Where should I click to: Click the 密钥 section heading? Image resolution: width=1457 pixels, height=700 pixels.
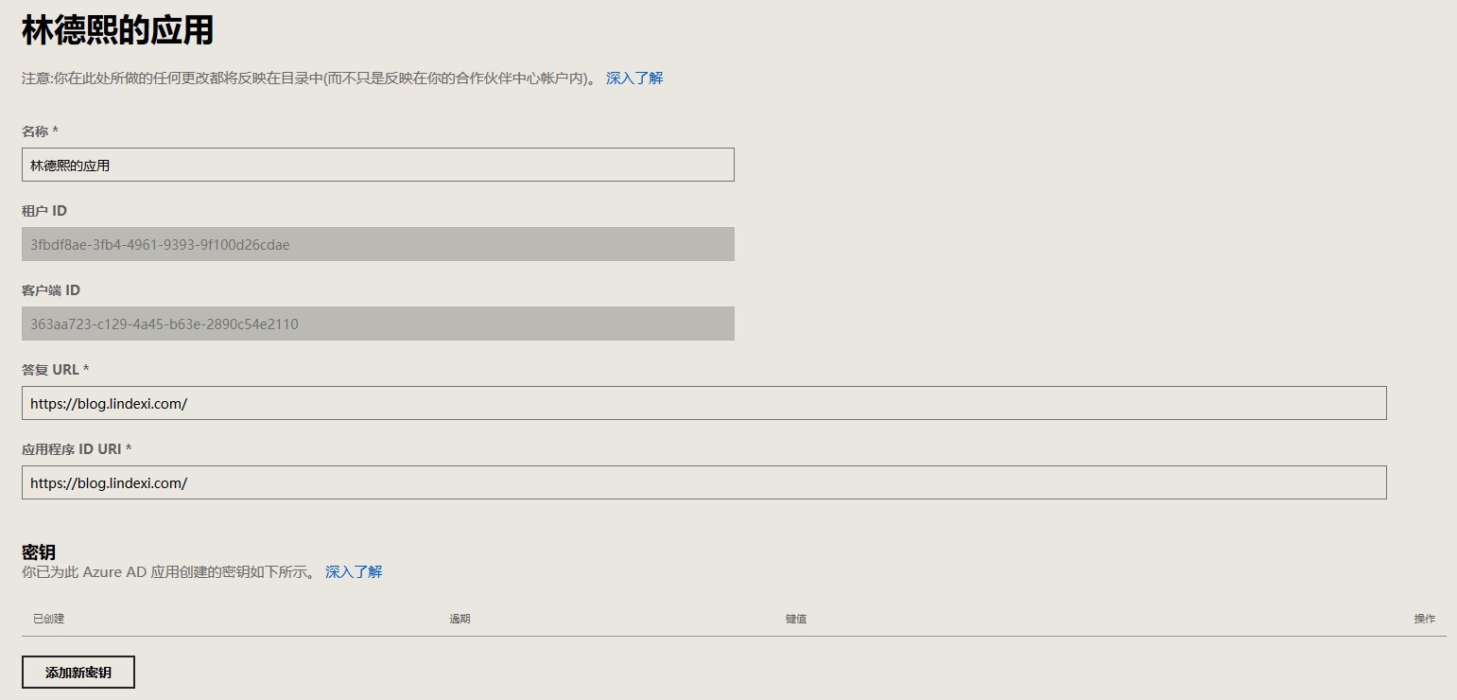pyautogui.click(x=39, y=552)
